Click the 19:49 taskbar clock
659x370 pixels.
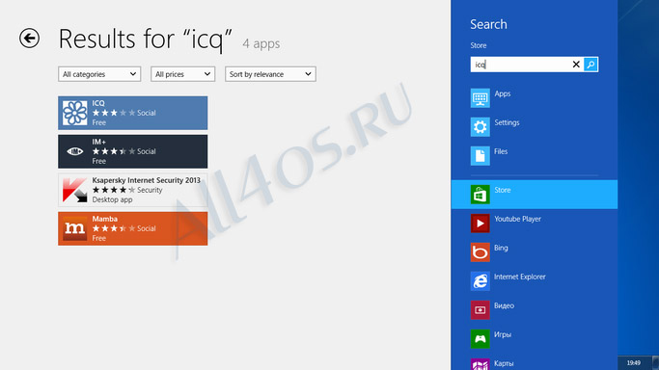pyautogui.click(x=633, y=363)
